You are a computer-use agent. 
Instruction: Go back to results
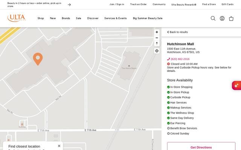tap(177, 32)
